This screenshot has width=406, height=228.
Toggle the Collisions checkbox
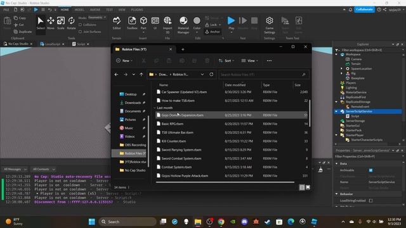coord(81,25)
